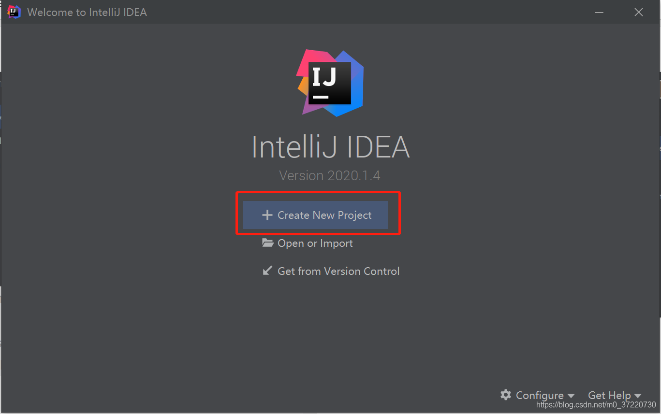Screen dimensions: 661x414
Task: Click the blog.csdn.net watermark link
Action: tap(595, 405)
